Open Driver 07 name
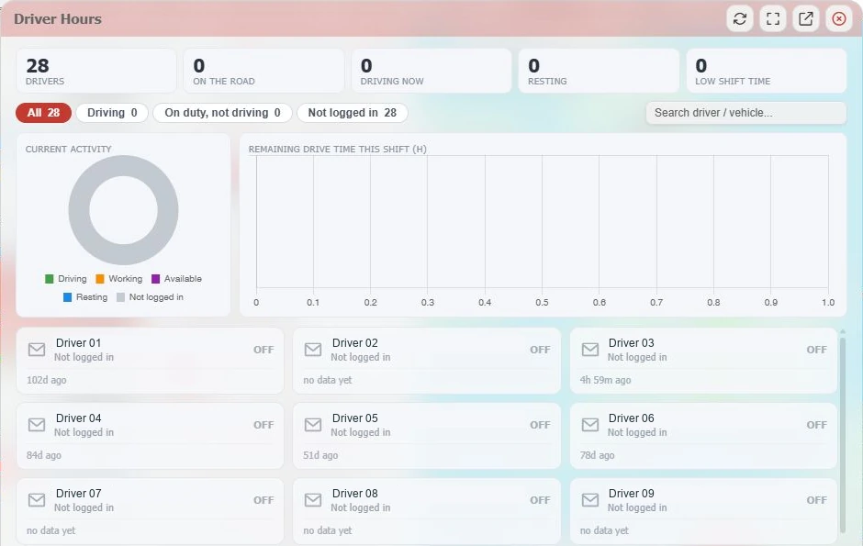The height and width of the screenshot is (546, 863). point(79,493)
